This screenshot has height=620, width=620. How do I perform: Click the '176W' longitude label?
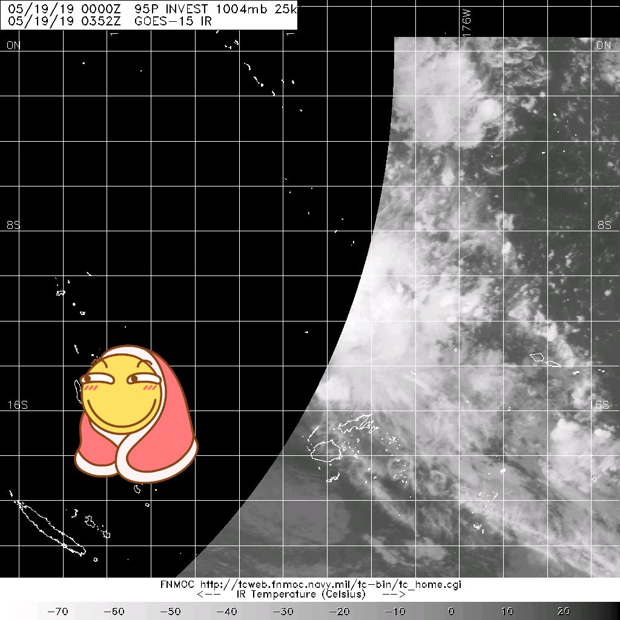(x=467, y=24)
